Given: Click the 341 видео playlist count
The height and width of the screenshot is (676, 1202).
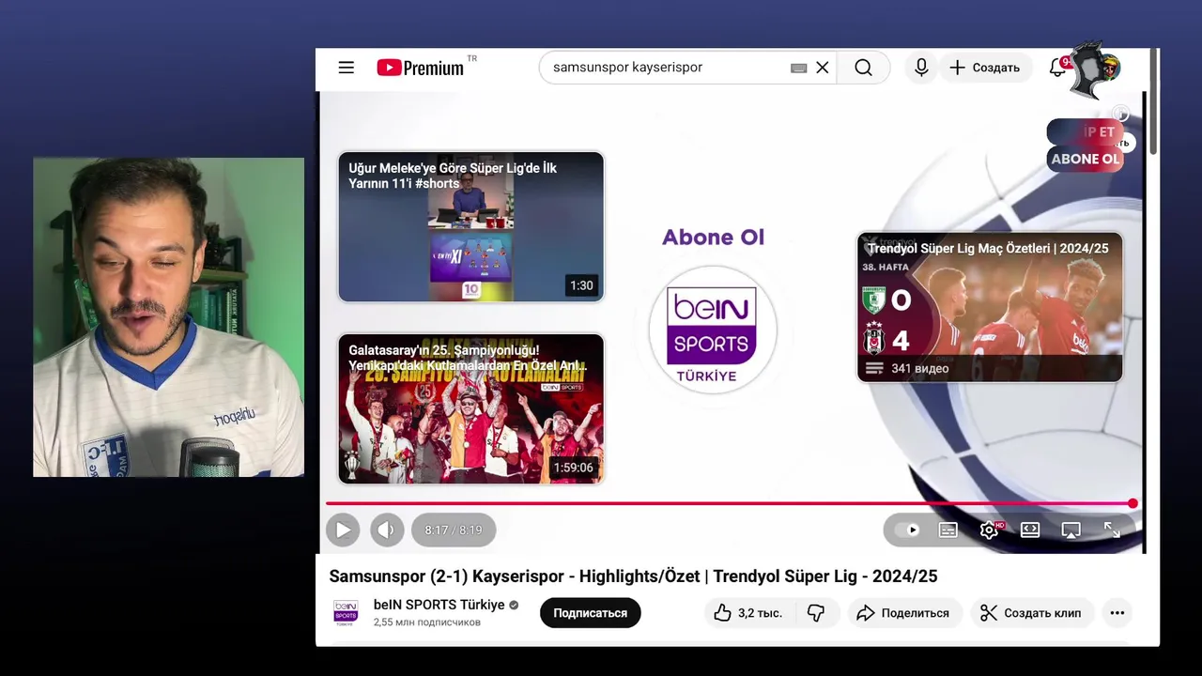Looking at the screenshot, I should point(919,368).
